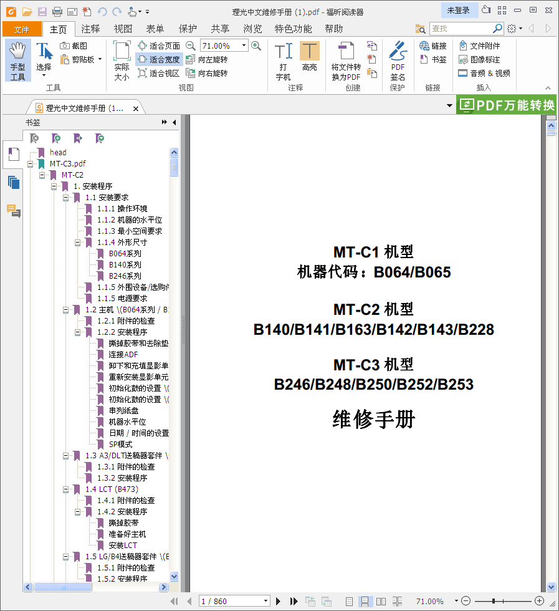The height and width of the screenshot is (611, 559).
Task: Switch to continuous page view mode
Action: pyautogui.click(x=365, y=602)
